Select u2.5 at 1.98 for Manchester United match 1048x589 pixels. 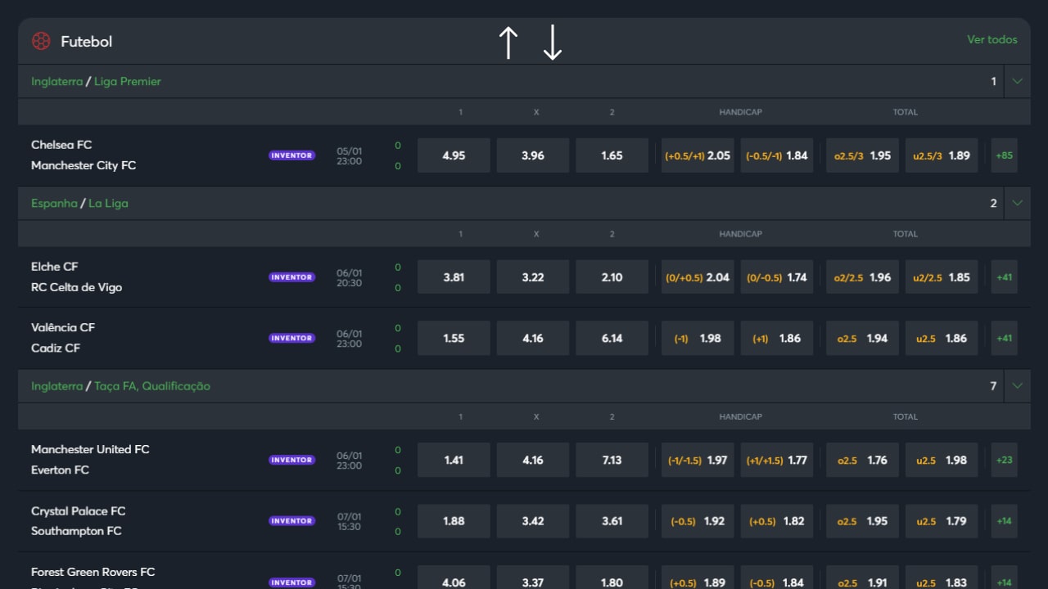pyautogui.click(x=942, y=460)
